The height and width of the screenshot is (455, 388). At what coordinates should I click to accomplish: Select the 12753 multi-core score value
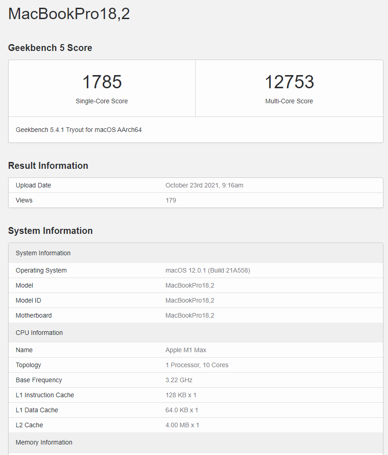point(289,82)
